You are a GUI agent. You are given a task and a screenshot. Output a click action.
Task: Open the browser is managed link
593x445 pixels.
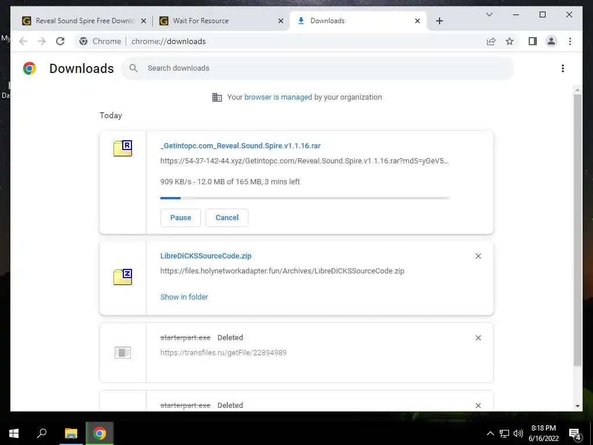279,97
